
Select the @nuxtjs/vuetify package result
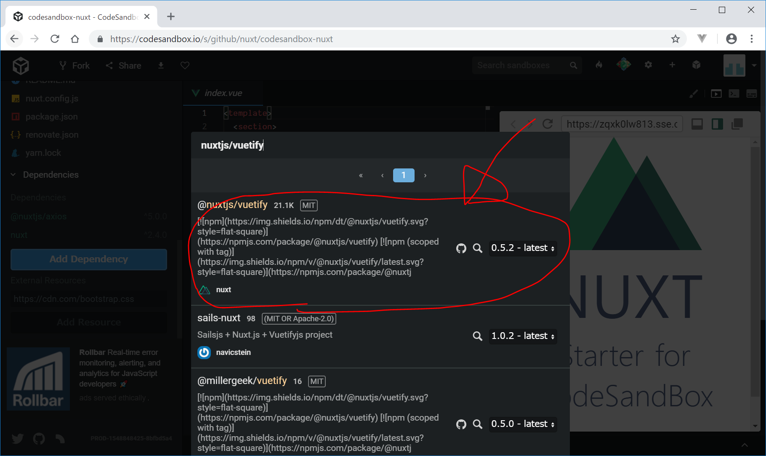point(232,205)
